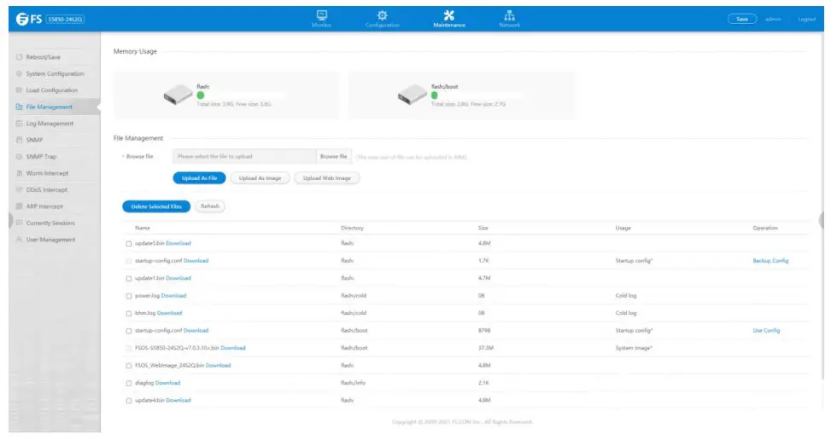Click the Browse file button

333,156
